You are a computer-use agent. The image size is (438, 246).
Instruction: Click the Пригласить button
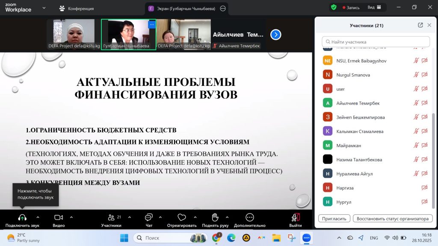[334, 219]
